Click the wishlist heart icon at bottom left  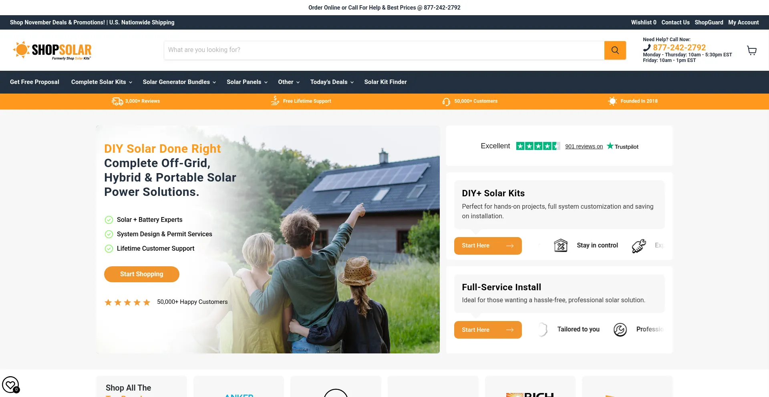(10, 385)
